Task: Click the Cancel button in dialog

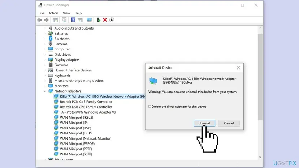Action: 229,123
